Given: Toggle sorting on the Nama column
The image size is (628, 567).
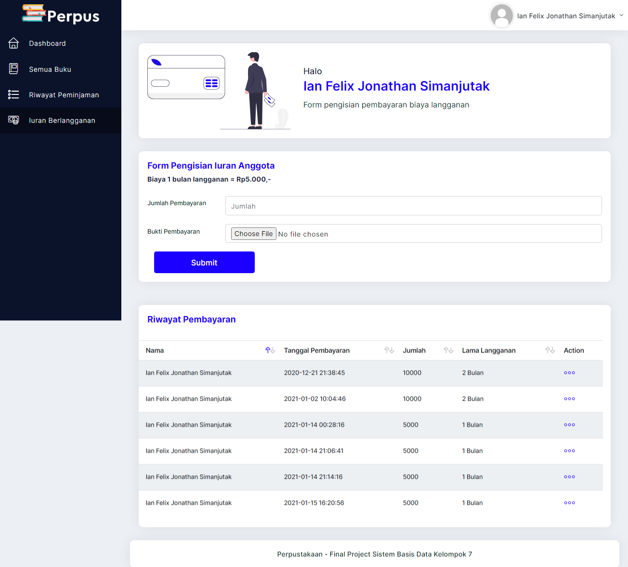Looking at the screenshot, I should (270, 350).
